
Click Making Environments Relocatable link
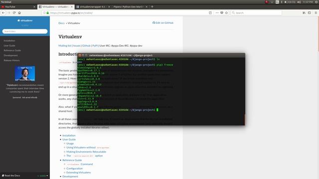86,152
